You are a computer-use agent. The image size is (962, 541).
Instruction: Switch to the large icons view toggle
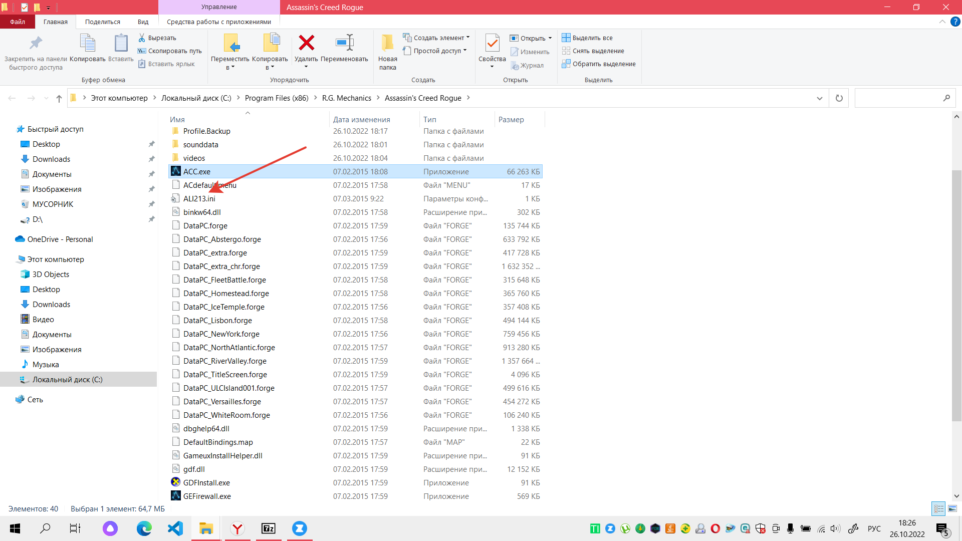pyautogui.click(x=952, y=508)
